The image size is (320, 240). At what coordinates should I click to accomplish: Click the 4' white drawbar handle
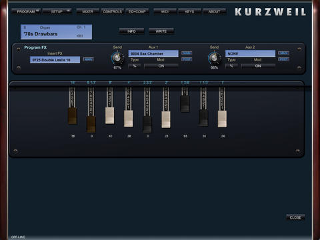[x=129, y=119]
